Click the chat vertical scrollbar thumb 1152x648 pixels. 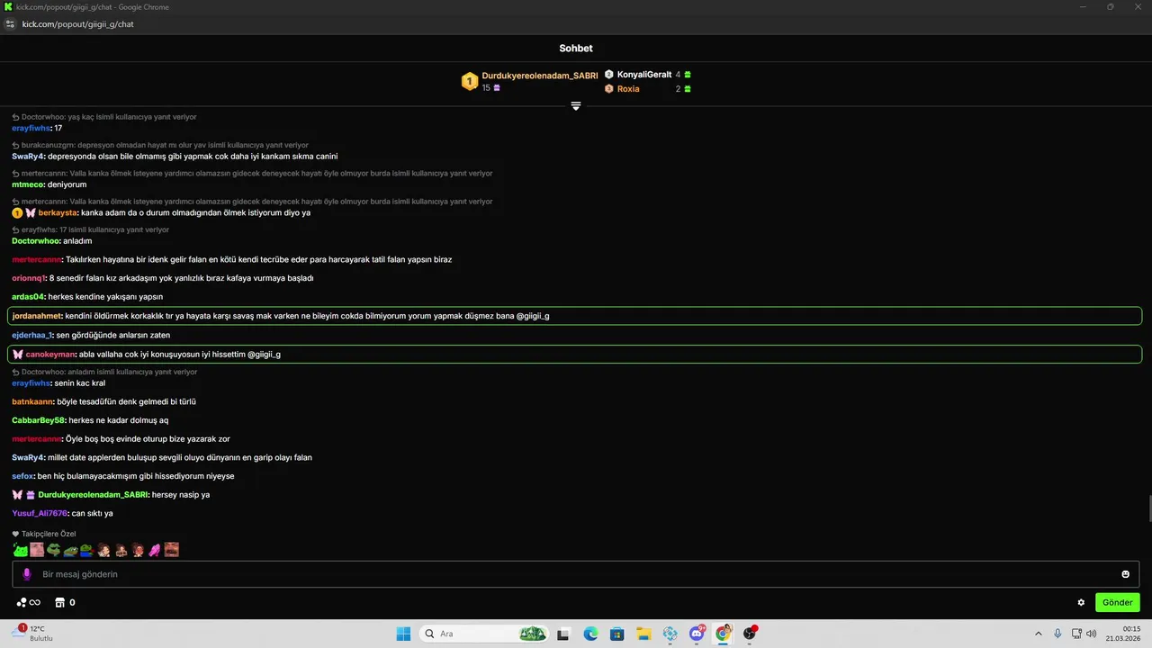pos(1148,508)
